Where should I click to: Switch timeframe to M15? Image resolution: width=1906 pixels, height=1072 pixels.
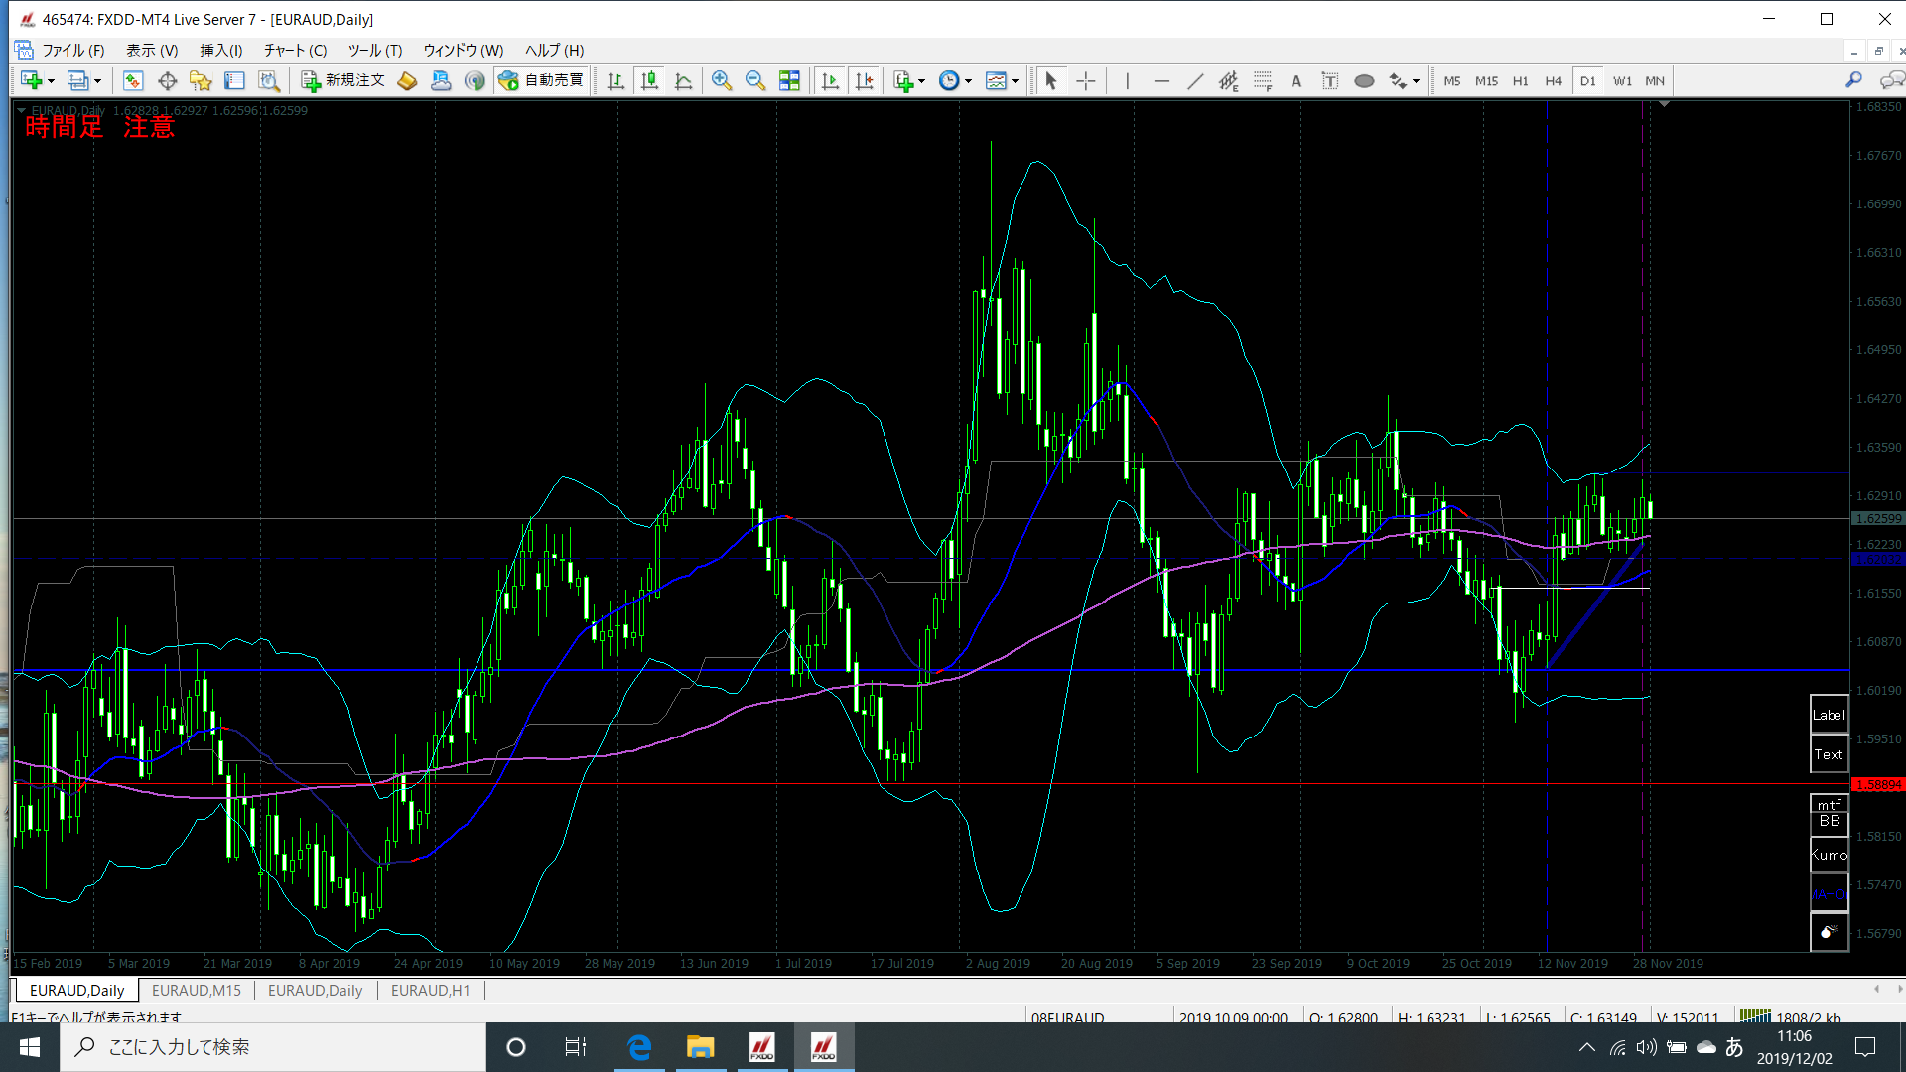tap(1486, 81)
